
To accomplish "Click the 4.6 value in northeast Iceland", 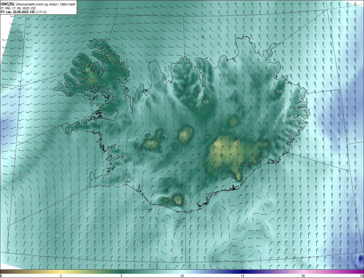I will [280, 91].
